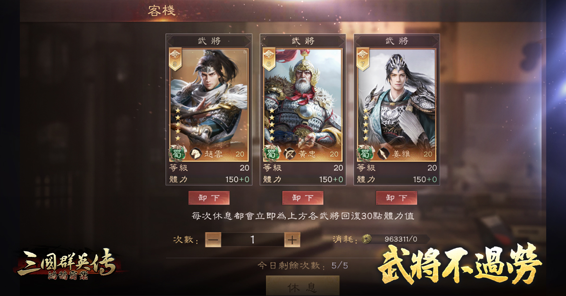Screen dimensions: 566x296
Task: Click the 卸下 button under 姜維
Action: (396, 198)
